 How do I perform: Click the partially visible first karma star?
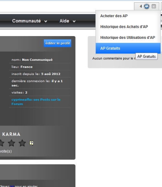coord(2,143)
